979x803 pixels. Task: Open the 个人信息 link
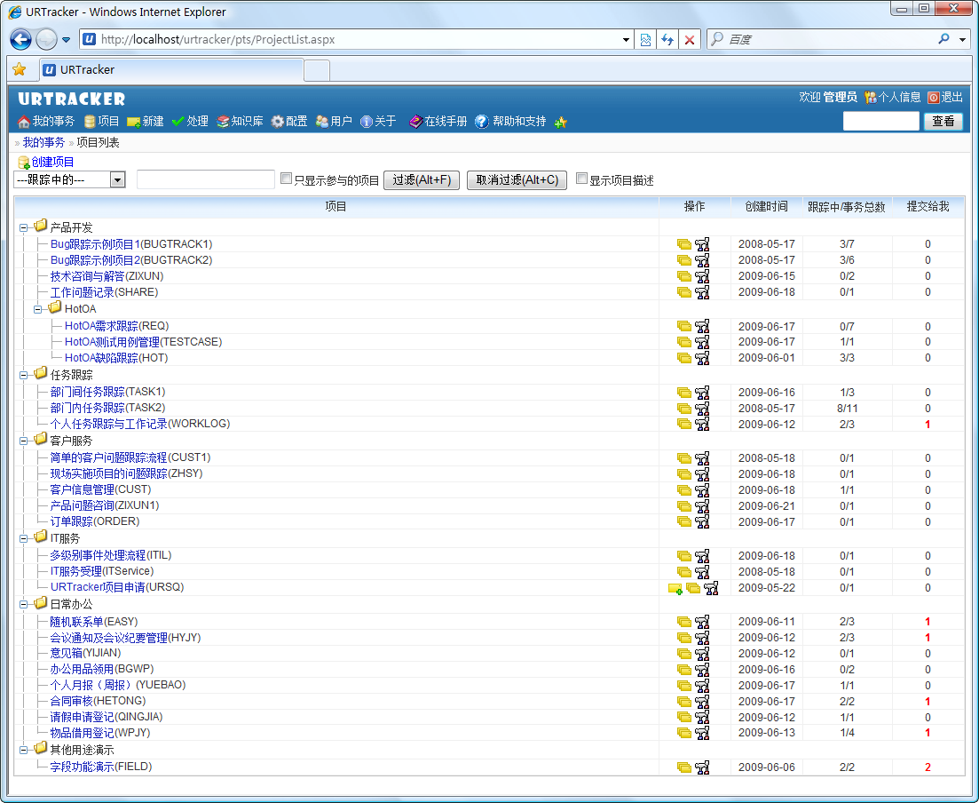893,98
